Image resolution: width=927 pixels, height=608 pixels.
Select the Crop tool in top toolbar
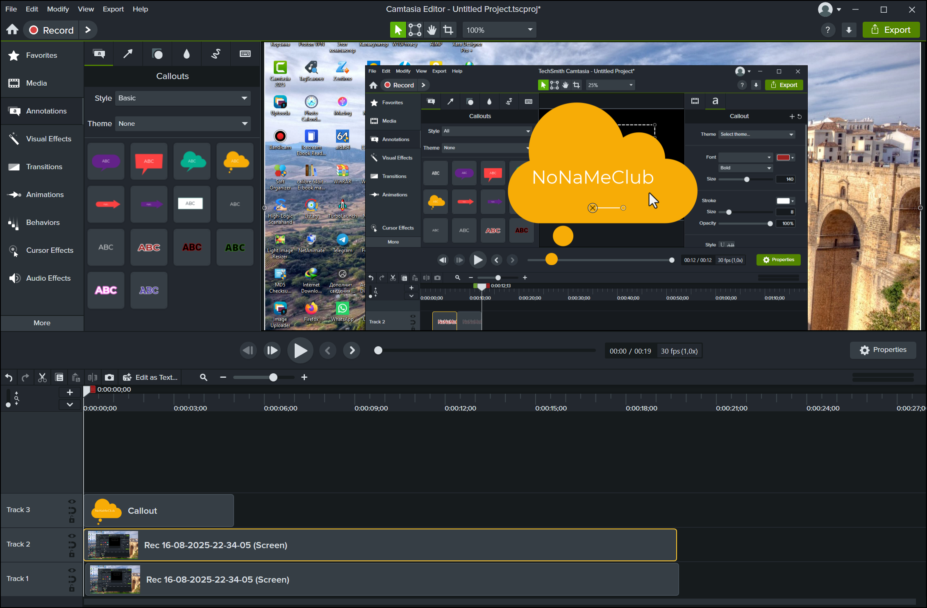click(448, 30)
